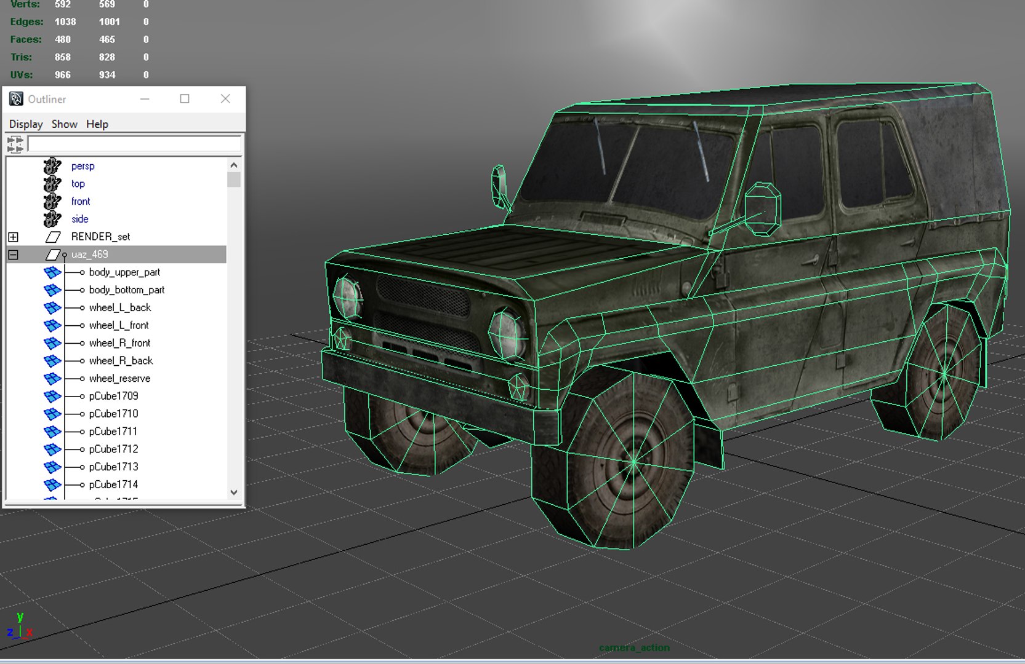Click the Tris count value 858

(63, 57)
